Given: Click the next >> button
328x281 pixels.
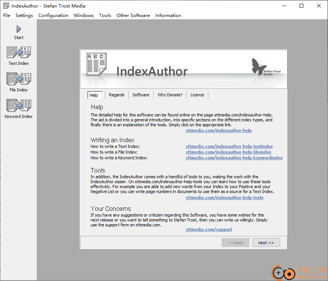Looking at the screenshot, I should (x=266, y=243).
